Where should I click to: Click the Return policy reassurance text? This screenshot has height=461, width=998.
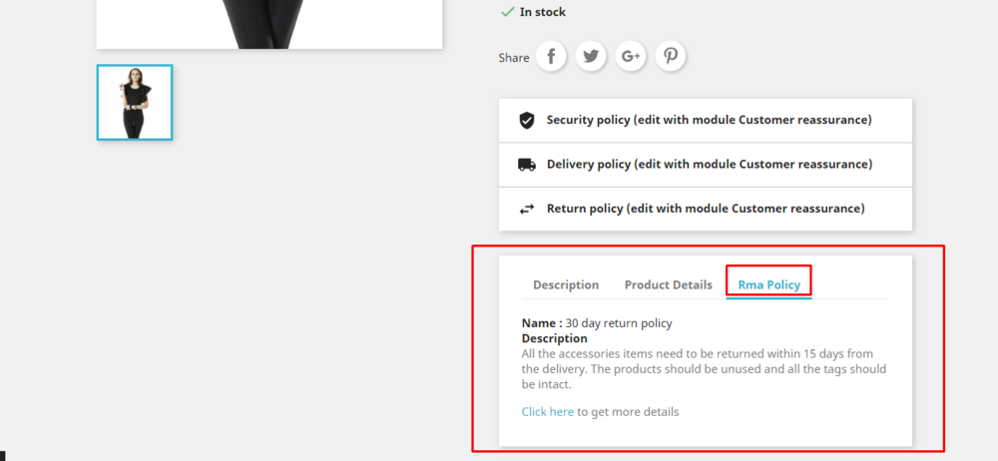click(705, 209)
